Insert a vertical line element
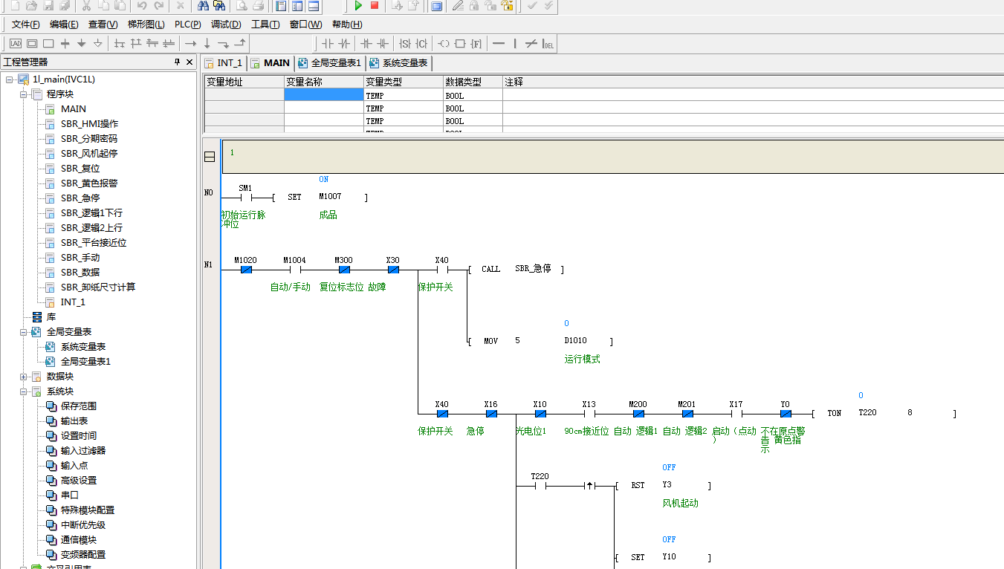1004x569 pixels. pos(515,43)
